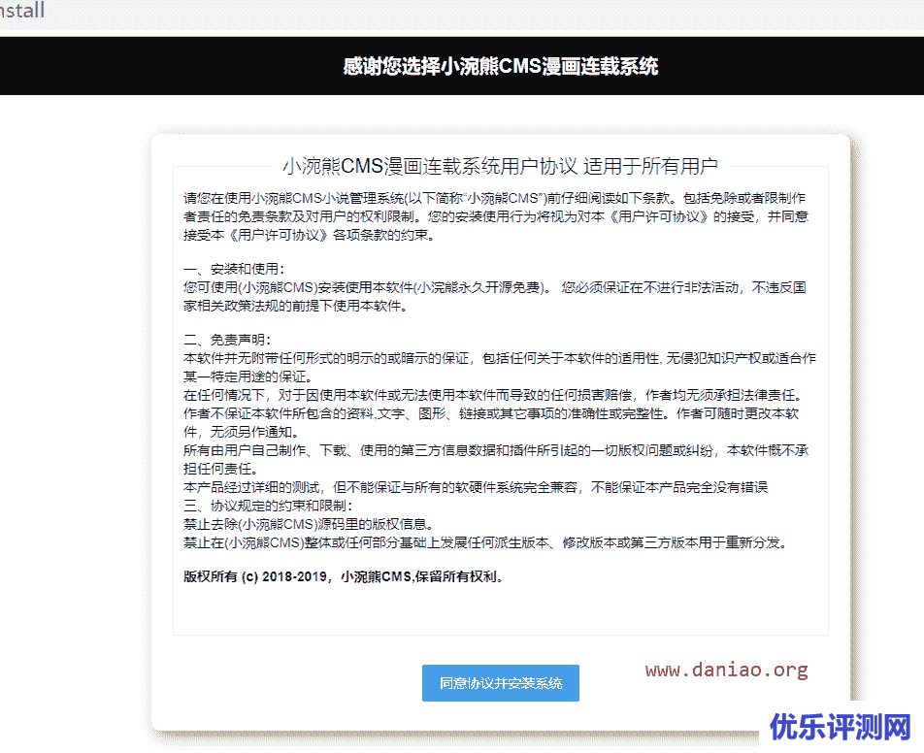
Task: Click the 同意协议并安装系统 button
Action: [500, 683]
